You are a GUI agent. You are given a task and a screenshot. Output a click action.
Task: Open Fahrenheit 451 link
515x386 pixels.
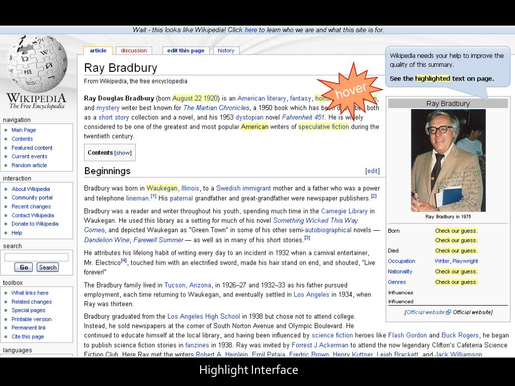pyautogui.click(x=303, y=117)
